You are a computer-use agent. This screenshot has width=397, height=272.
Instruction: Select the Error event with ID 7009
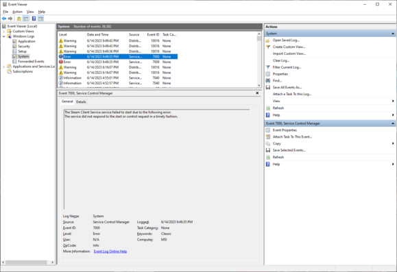(118, 62)
